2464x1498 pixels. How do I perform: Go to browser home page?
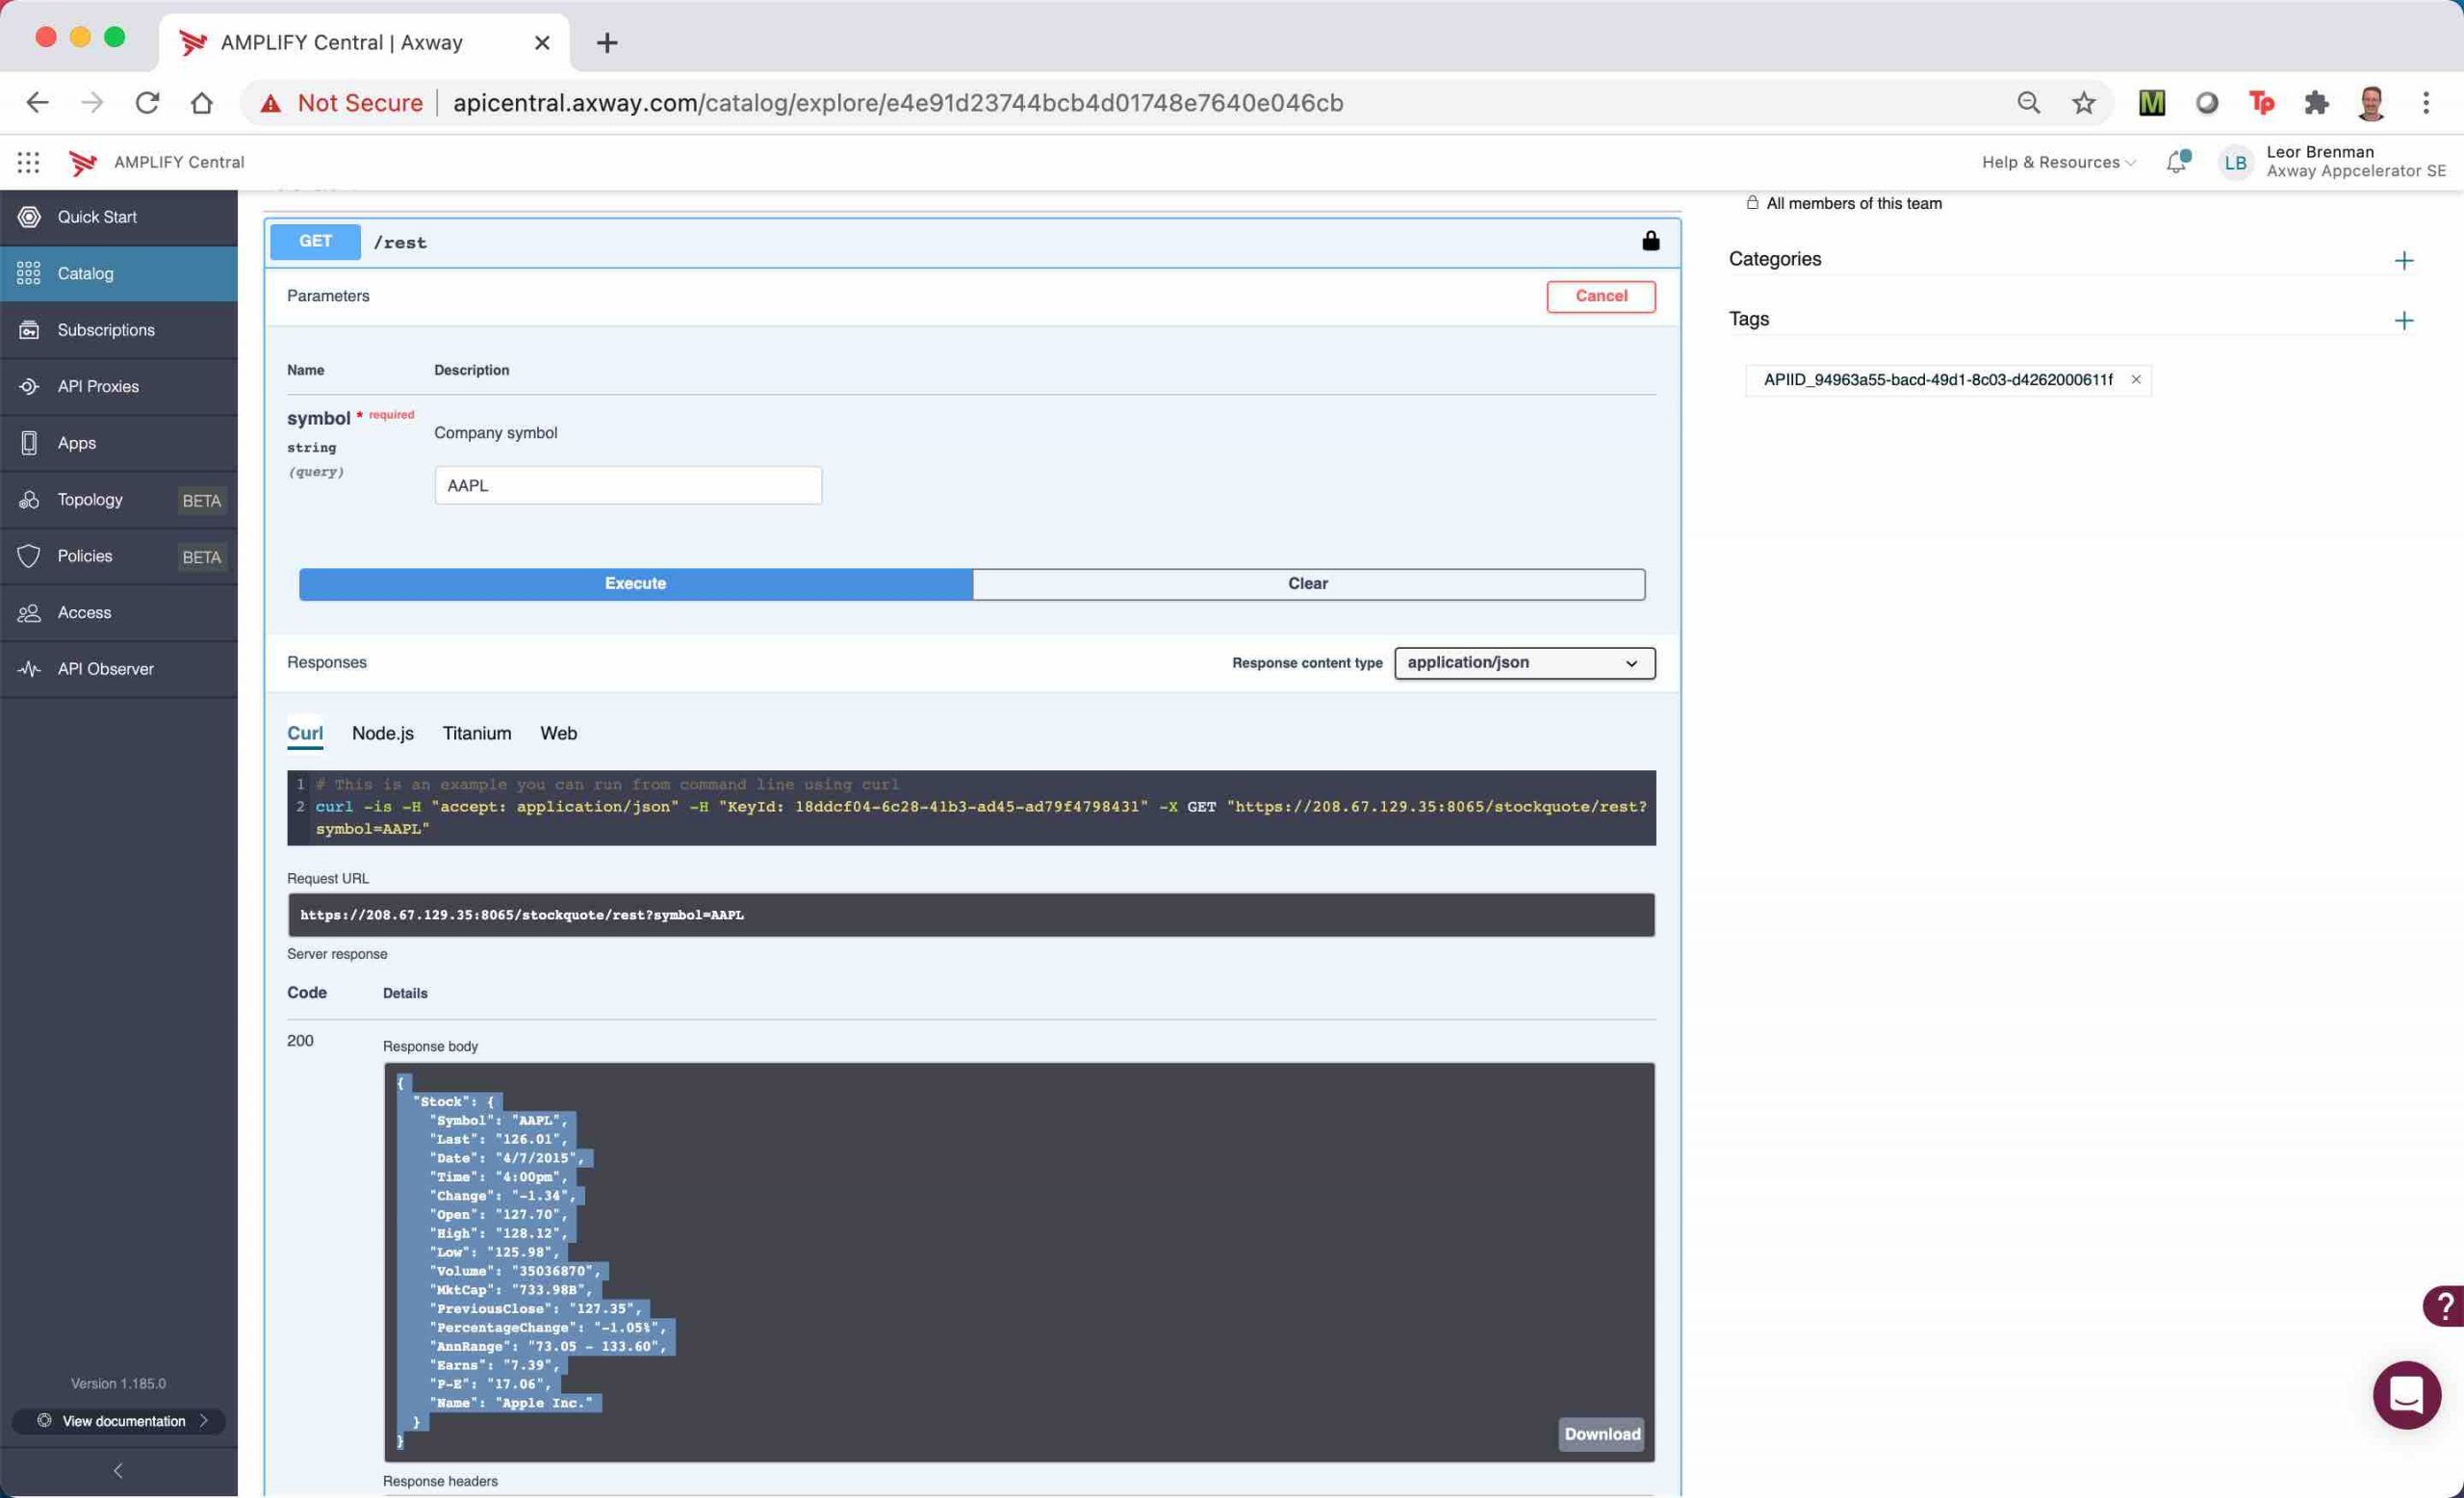[x=202, y=102]
